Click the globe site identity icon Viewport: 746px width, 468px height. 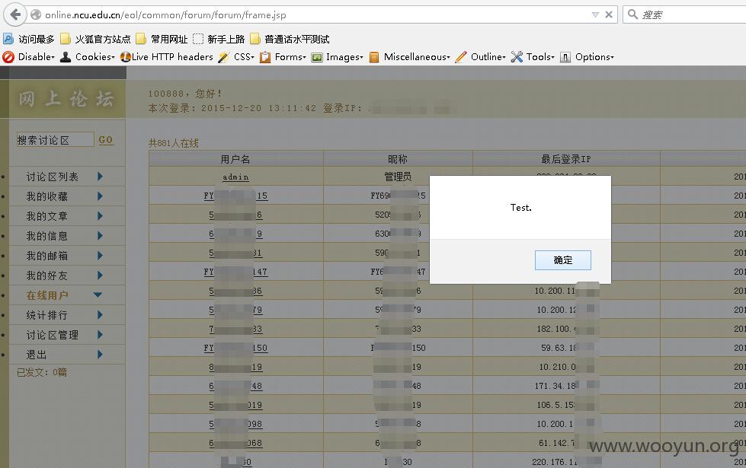(x=36, y=14)
